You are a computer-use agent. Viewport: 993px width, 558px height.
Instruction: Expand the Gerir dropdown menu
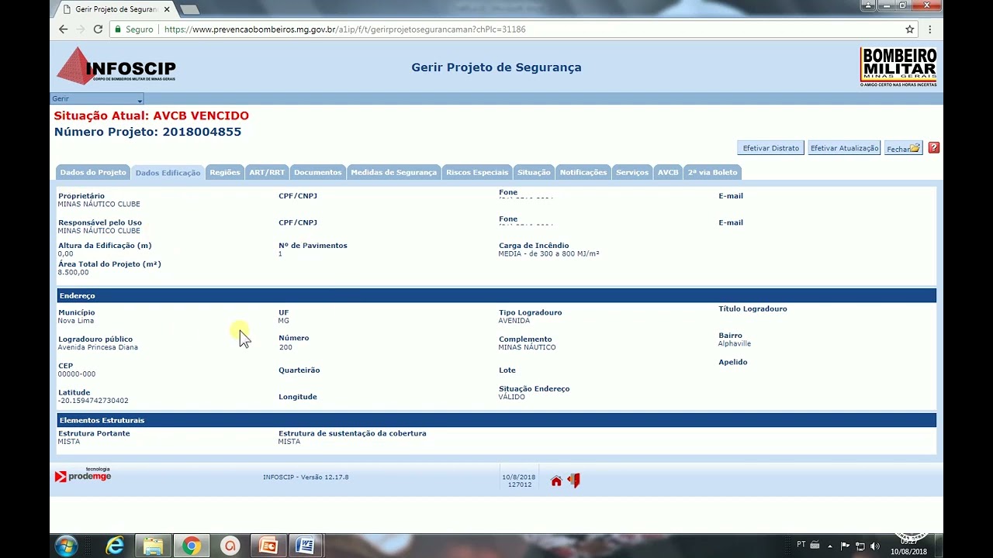97,99
